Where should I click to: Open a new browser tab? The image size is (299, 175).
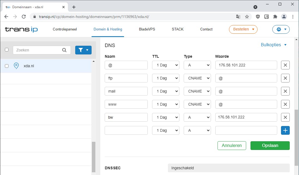point(74,7)
